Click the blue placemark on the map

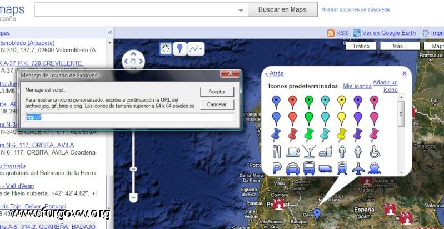pyautogui.click(x=317, y=215)
